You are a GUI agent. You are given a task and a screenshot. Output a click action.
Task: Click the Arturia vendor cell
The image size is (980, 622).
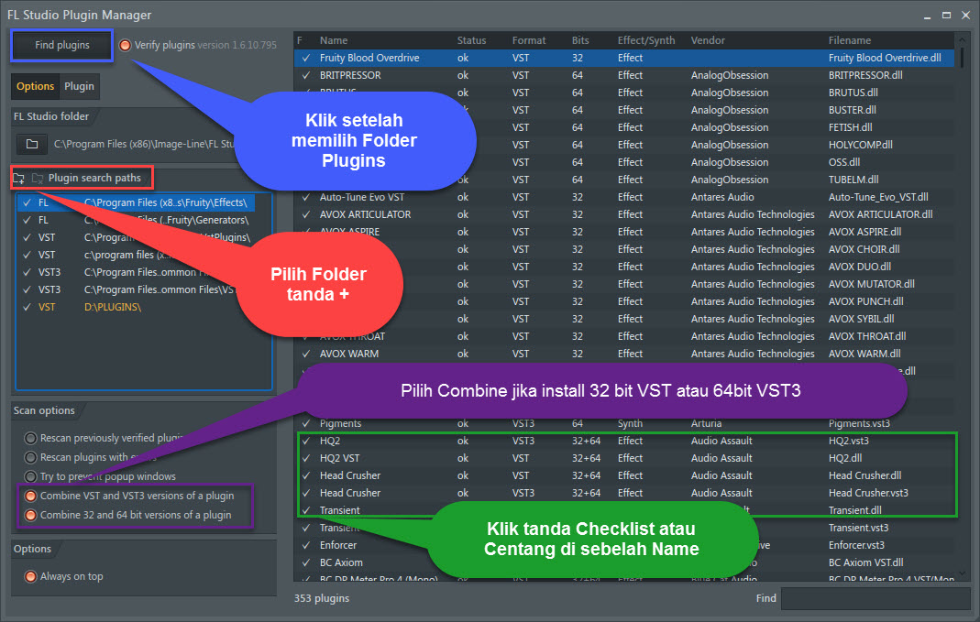click(706, 423)
